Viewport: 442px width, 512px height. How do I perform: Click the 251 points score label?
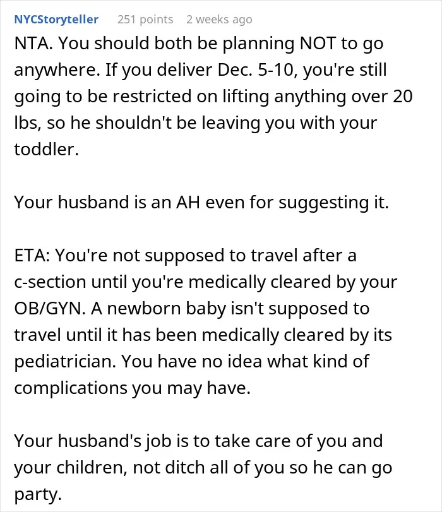tap(145, 20)
